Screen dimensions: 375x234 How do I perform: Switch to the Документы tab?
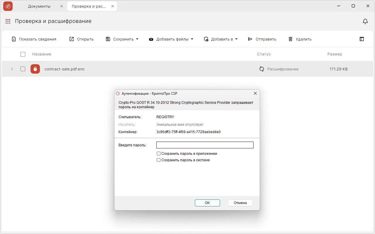point(39,6)
